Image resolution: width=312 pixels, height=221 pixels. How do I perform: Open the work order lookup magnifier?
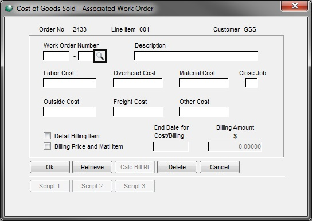(x=100, y=56)
